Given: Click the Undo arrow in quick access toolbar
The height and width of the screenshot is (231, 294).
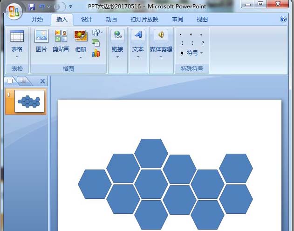Looking at the screenshot, I should [x=42, y=7].
